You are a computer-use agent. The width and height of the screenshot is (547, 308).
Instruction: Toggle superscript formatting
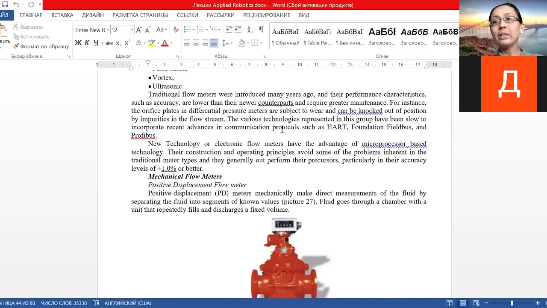click(127, 43)
